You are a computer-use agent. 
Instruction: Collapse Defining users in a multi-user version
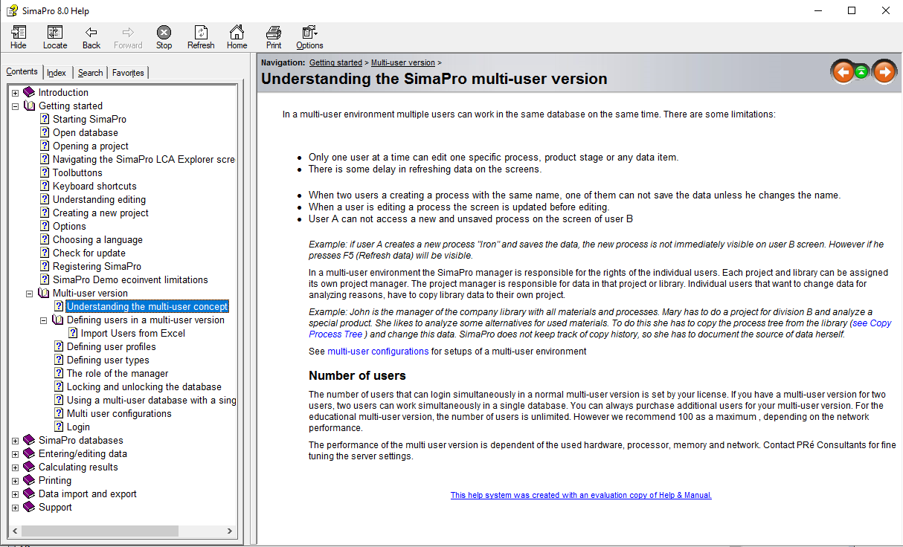[x=44, y=320]
